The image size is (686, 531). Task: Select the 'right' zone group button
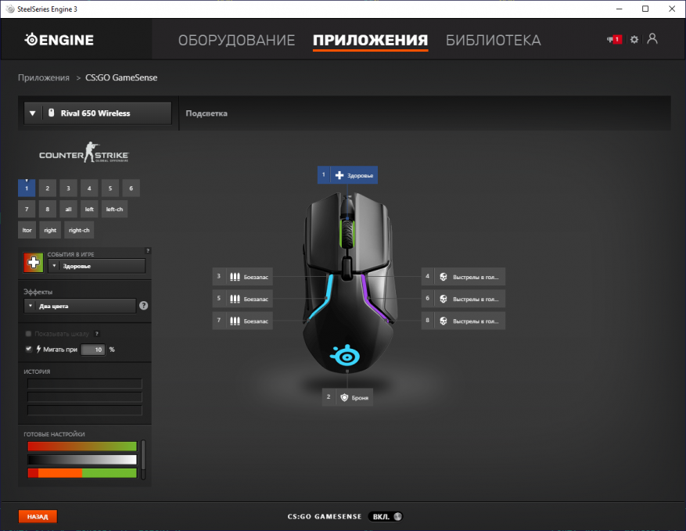coord(50,230)
